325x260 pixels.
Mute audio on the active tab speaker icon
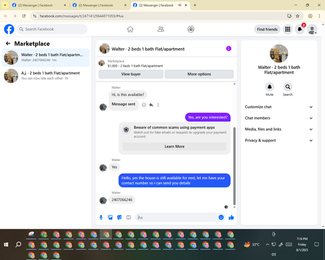[179, 5]
